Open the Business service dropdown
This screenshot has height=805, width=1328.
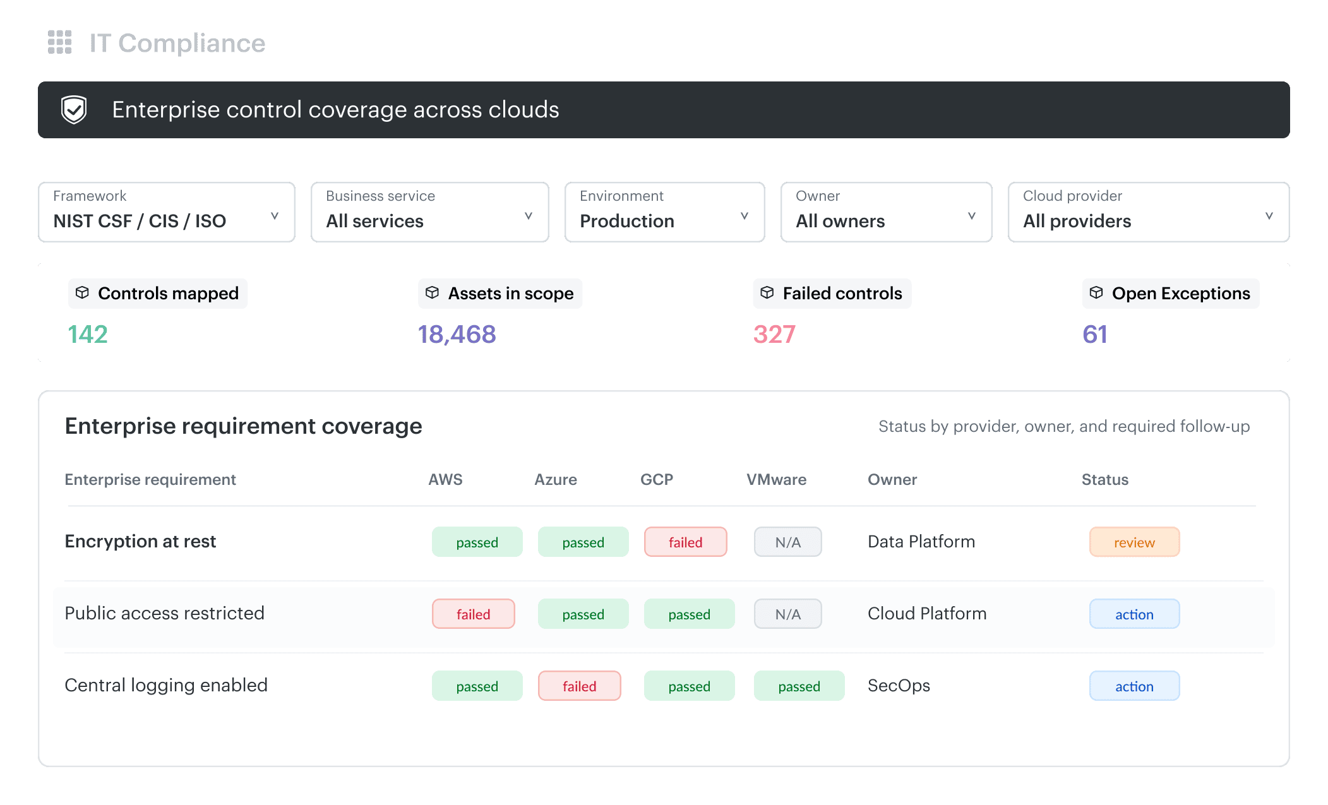[430, 212]
